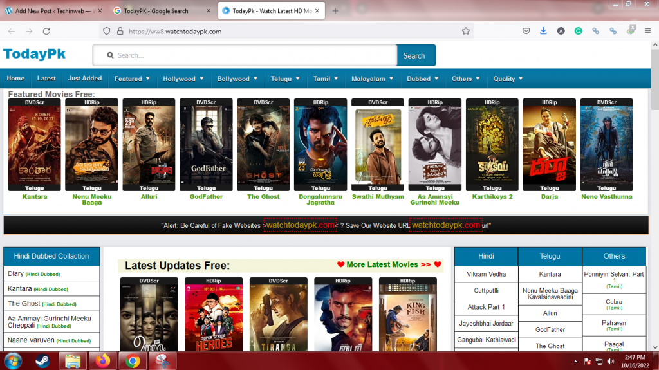Open the GodFather featured poster
This screenshot has width=659, height=370.
206,145
